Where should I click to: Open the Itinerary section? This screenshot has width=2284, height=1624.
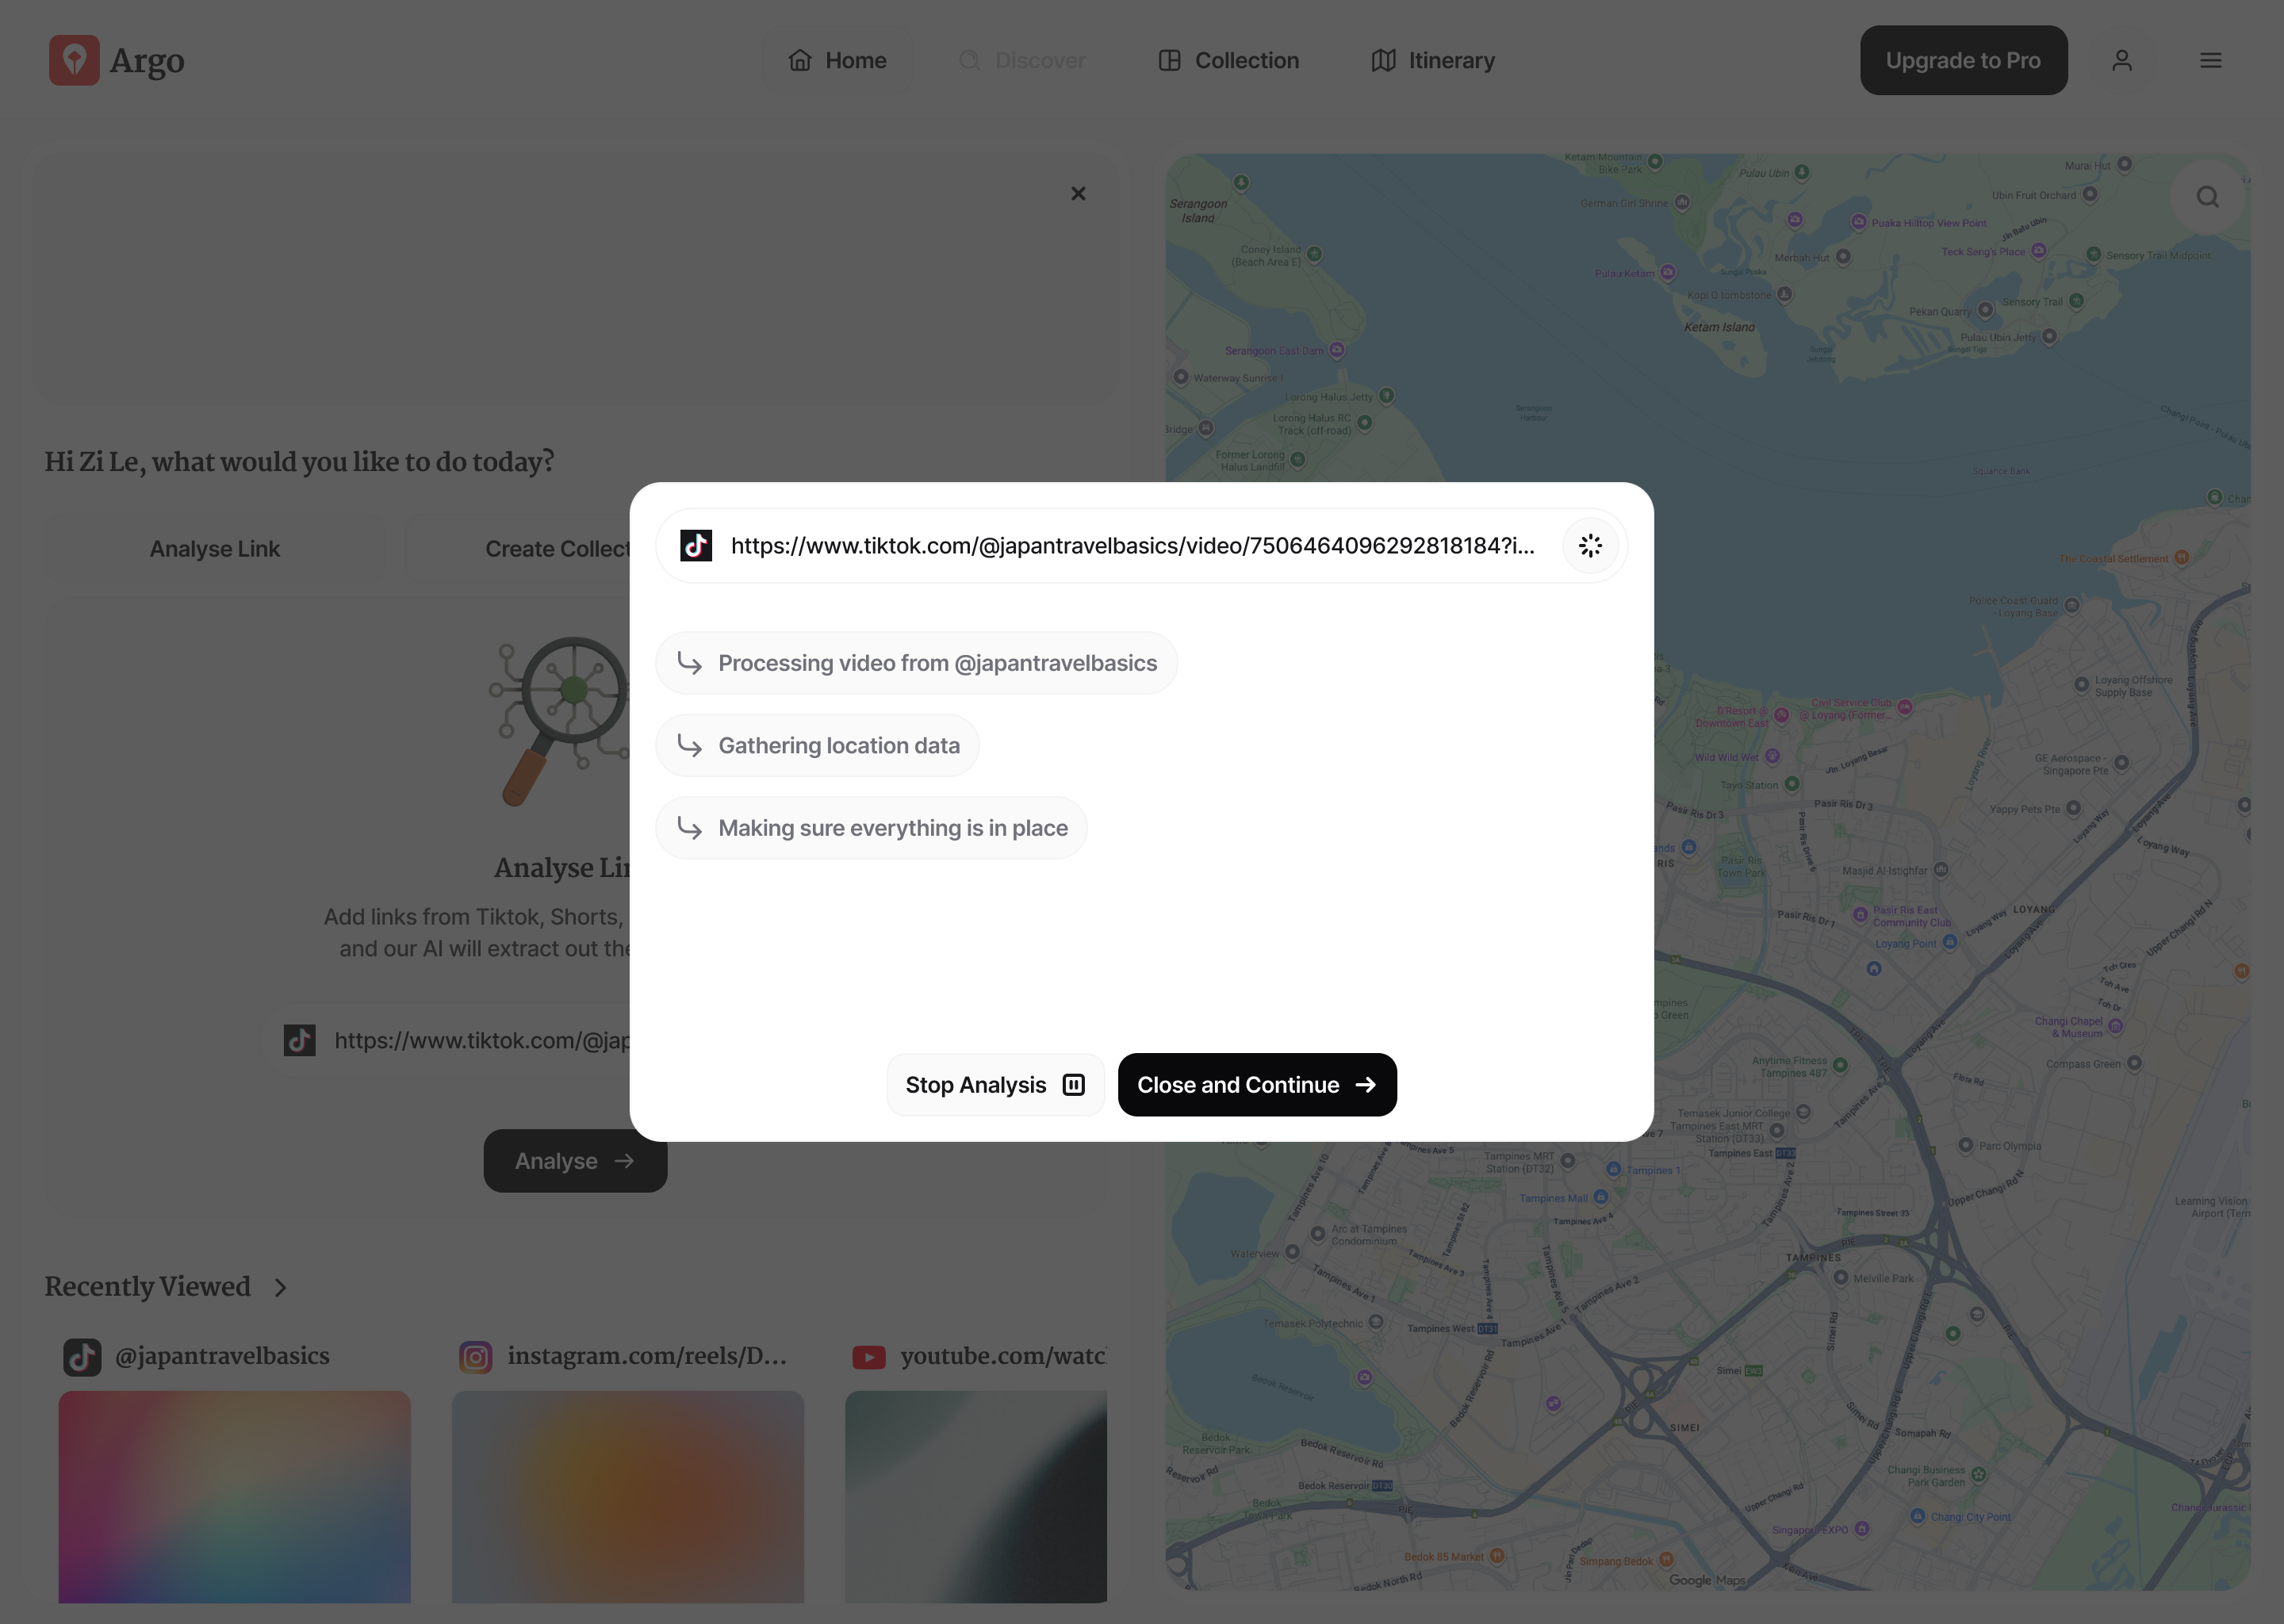click(1432, 60)
